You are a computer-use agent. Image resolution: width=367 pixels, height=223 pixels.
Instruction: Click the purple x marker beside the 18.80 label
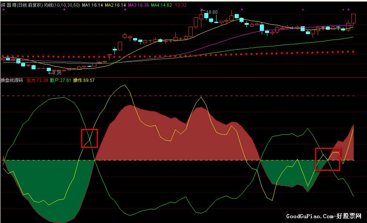pos(202,10)
